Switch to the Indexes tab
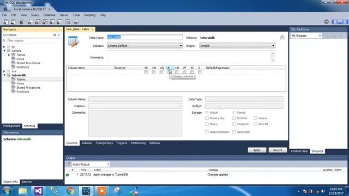The height and width of the screenshot is (196, 349). click(x=87, y=143)
